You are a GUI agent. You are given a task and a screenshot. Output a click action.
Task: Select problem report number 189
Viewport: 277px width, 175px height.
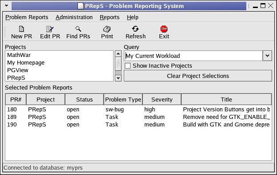pyautogui.click(x=12, y=117)
